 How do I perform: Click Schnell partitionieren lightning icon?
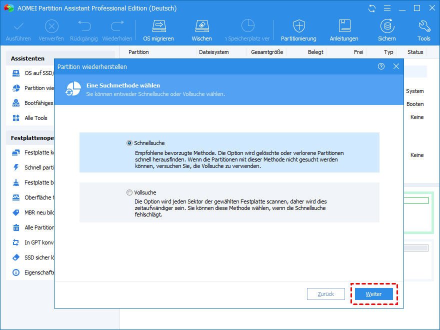[x=16, y=167]
